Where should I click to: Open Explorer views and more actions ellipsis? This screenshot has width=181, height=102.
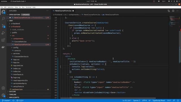pyautogui.click(x=47, y=11)
